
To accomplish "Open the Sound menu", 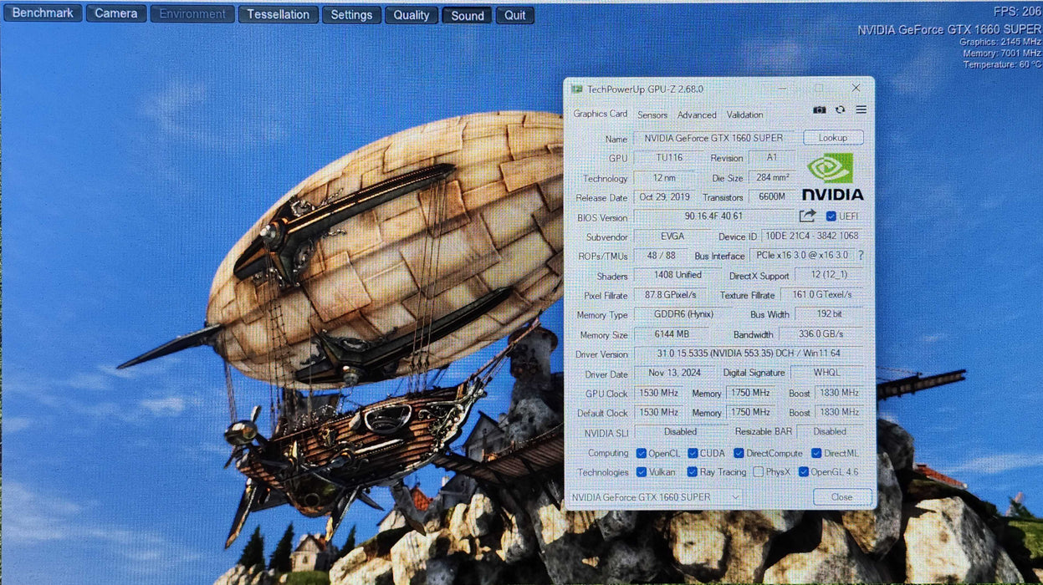I will point(468,16).
